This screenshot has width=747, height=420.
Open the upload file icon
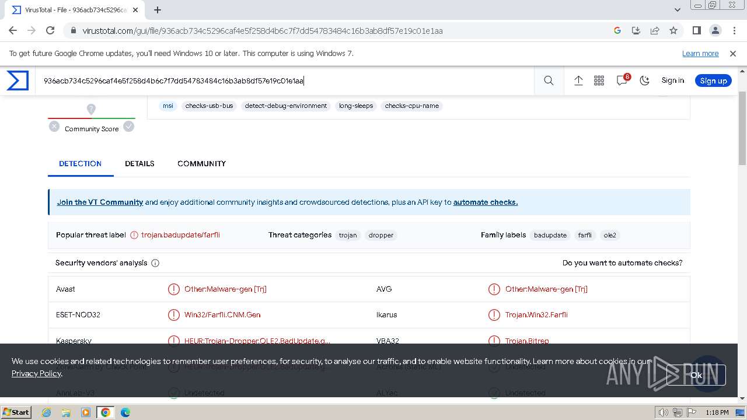[x=578, y=80]
